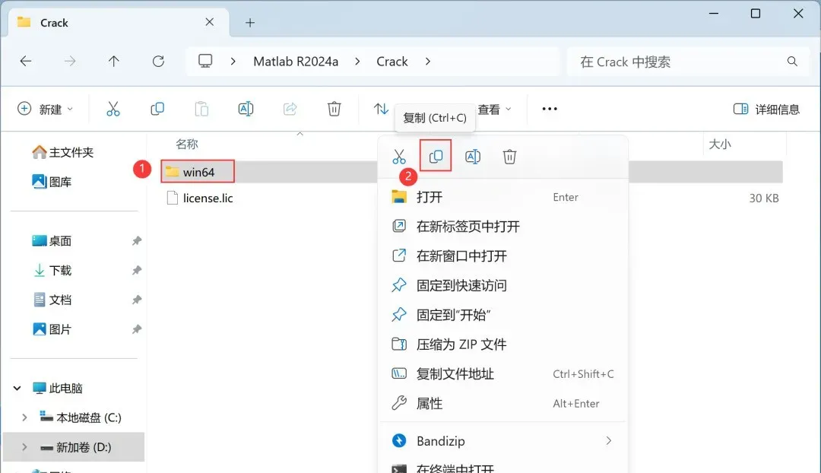
Task: Click Matlab R2024a in the breadcrumb
Action: 296,62
